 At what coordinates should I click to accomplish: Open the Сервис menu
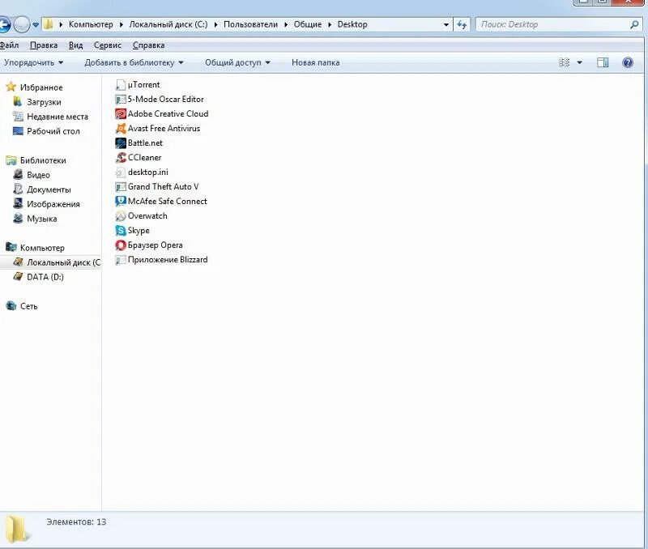tap(108, 45)
